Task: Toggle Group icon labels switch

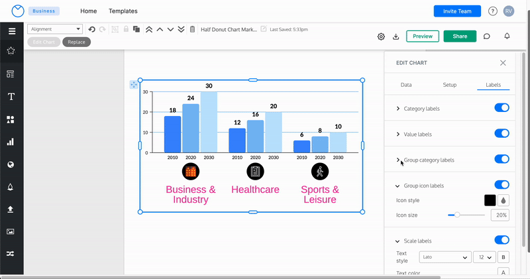Action: (x=502, y=186)
